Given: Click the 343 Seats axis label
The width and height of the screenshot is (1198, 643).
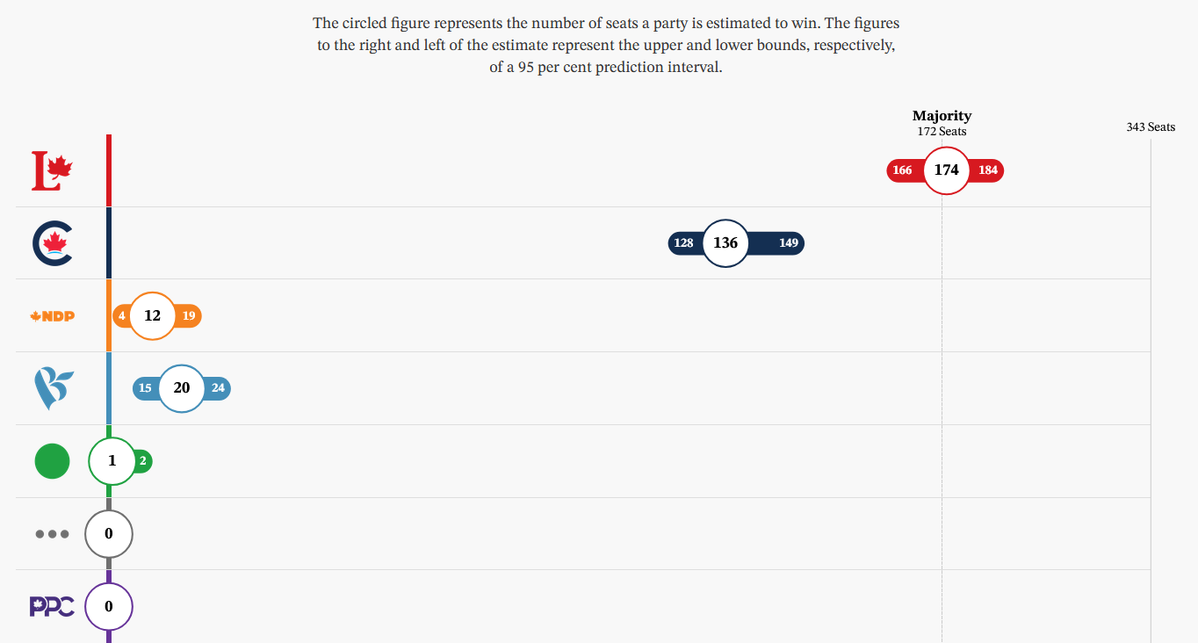Looking at the screenshot, I should point(1151,127).
